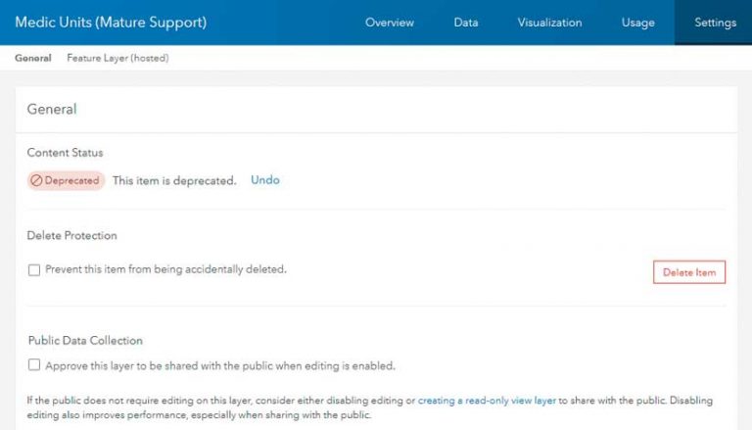Click the 'Content Status' heading

pos(66,153)
